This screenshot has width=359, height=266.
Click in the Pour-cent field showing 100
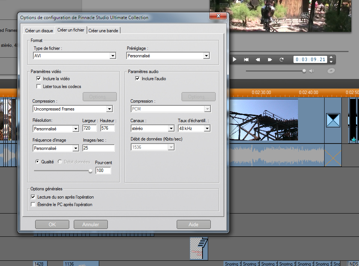[103, 170]
